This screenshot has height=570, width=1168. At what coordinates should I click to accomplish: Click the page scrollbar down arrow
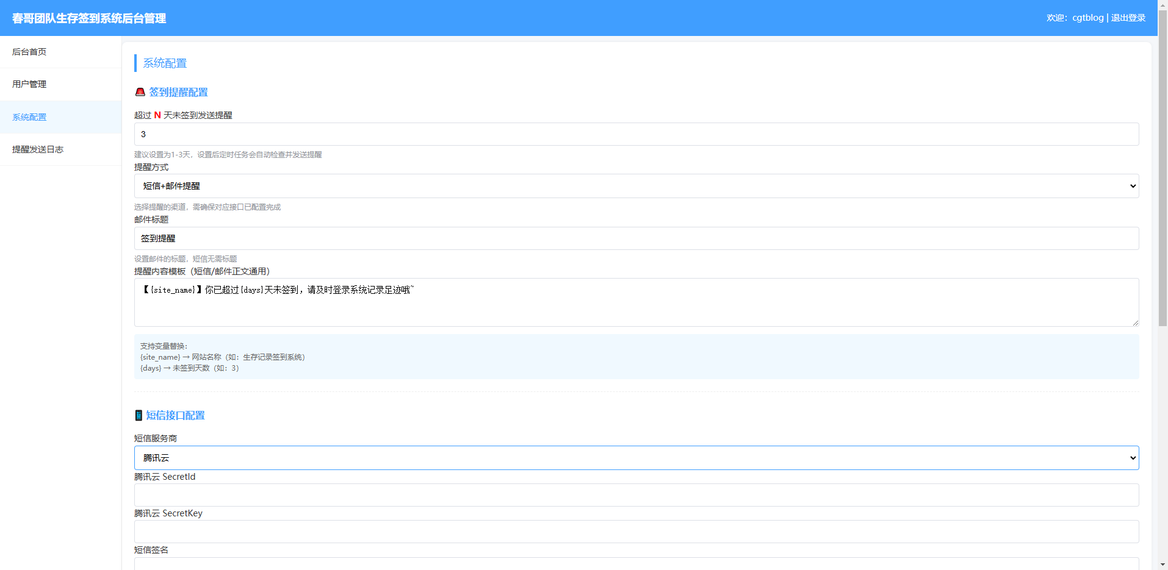(1163, 565)
